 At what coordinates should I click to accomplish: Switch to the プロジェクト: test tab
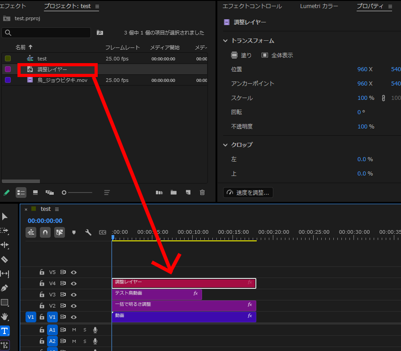68,6
